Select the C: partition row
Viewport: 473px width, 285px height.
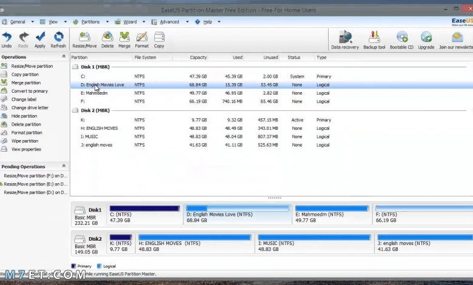(x=272, y=76)
